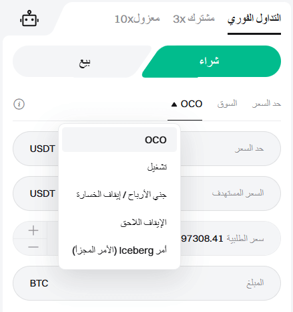
Task: Click the حد السعر USDT input field
Action: (x=147, y=149)
